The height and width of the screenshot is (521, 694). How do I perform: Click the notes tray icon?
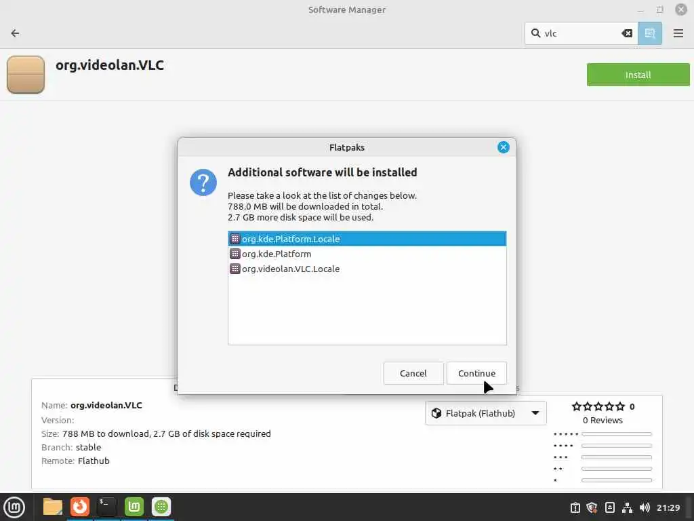tap(609, 507)
